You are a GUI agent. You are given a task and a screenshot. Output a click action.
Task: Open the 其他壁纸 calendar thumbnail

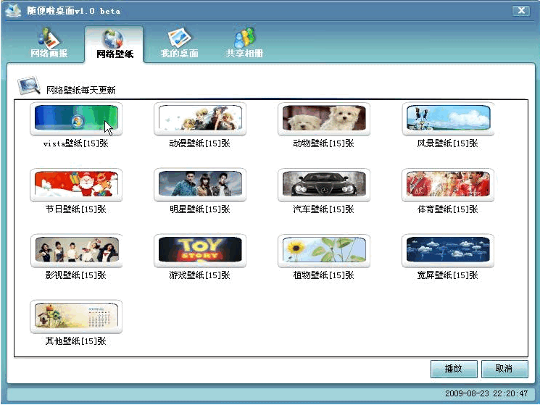pos(76,316)
